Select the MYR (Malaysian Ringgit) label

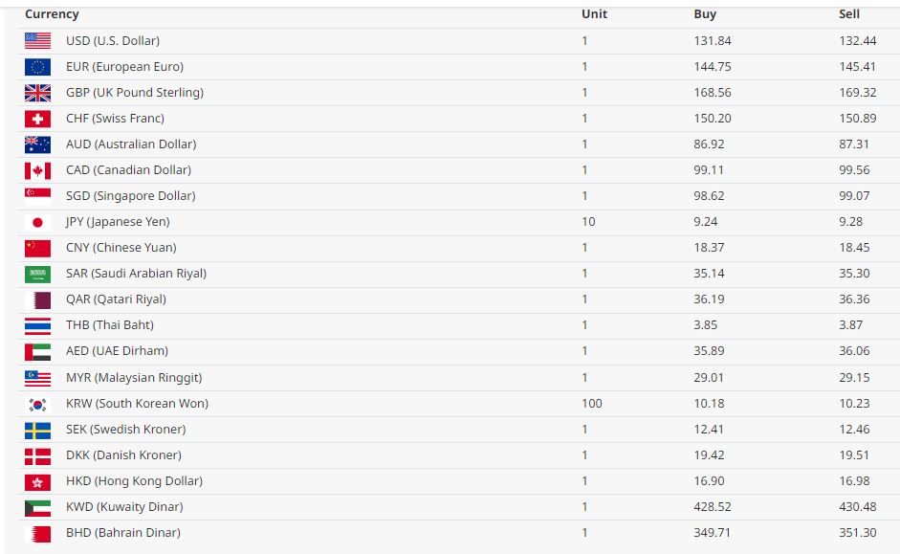coord(134,378)
